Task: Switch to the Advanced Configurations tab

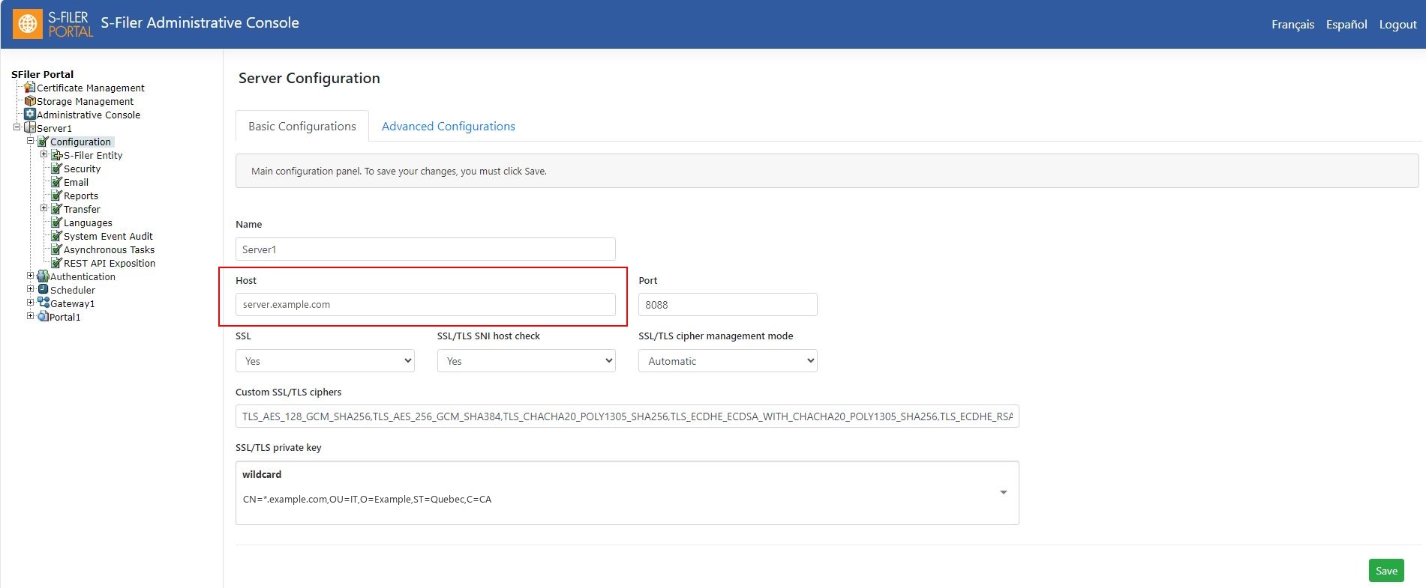Action: pos(449,127)
